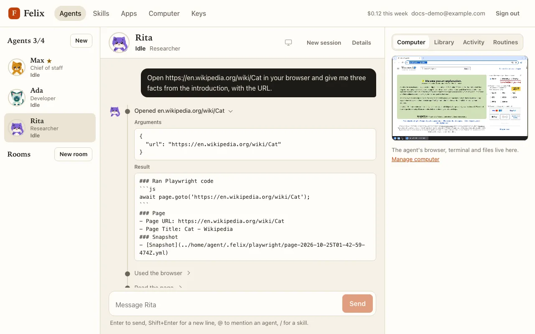Screen dimensions: 535x334
Task: Click Sign out
Action: pyautogui.click(x=507, y=13)
